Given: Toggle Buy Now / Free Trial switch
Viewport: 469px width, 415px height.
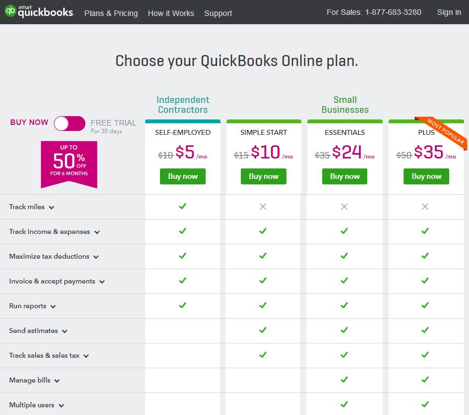Looking at the screenshot, I should [69, 123].
